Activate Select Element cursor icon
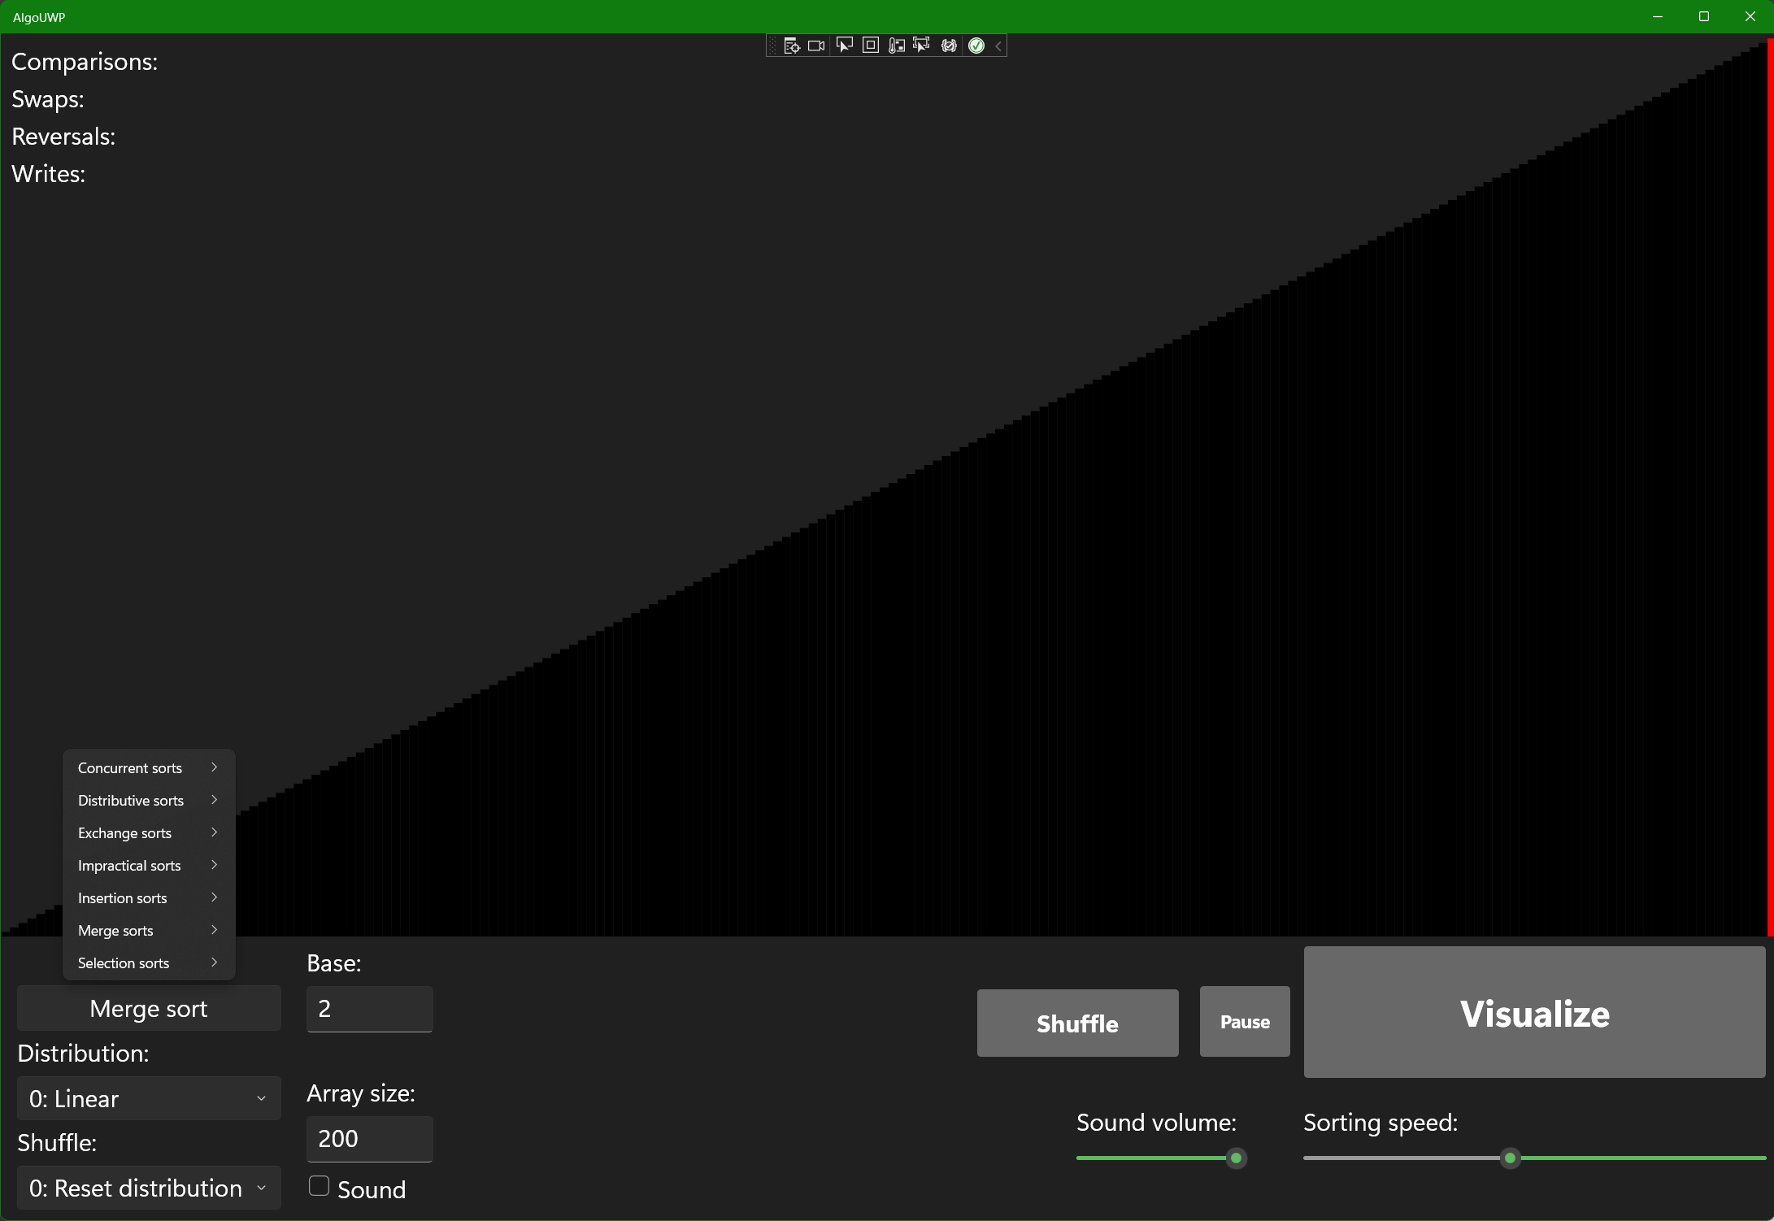The image size is (1774, 1221). coord(844,46)
